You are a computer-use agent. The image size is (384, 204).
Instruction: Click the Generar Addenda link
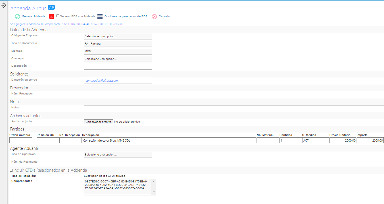coord(34,16)
